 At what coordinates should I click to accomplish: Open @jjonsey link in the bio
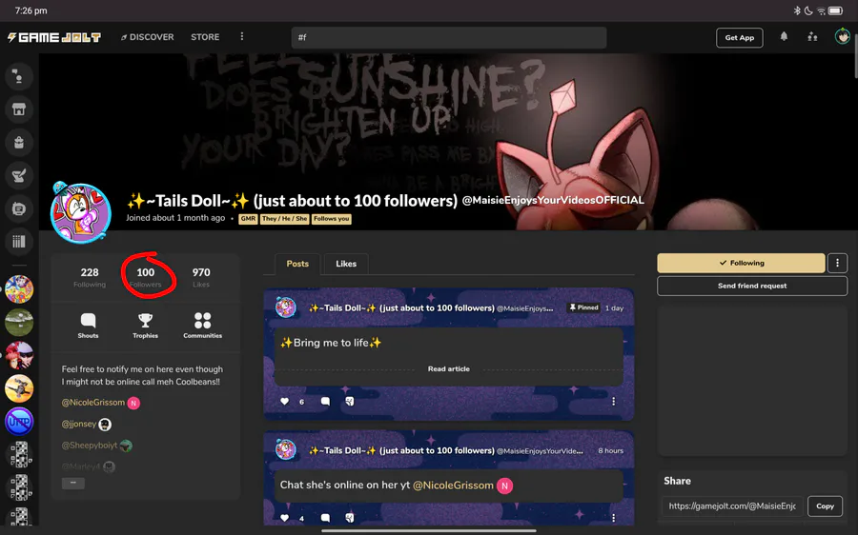pos(79,424)
